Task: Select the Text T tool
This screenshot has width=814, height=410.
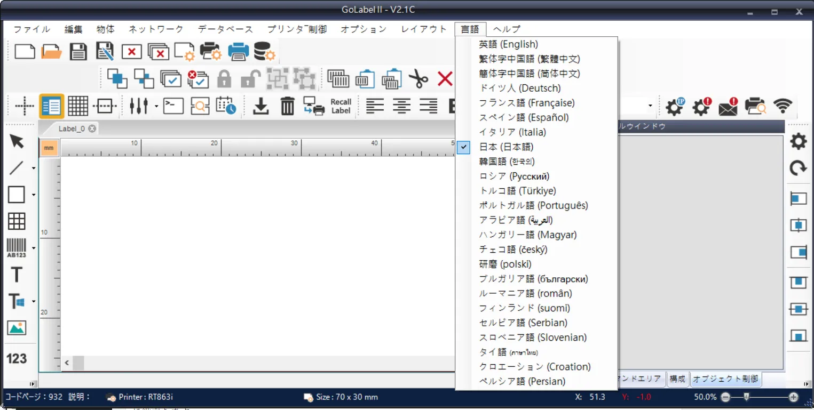Action: click(x=17, y=275)
